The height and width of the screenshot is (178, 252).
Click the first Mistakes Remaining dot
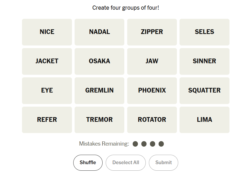click(135, 144)
